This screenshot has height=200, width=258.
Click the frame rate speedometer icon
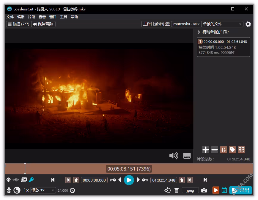tap(73, 190)
